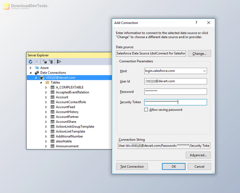The height and width of the screenshot is (193, 240).
Task: Select the AdditionalNumber table row
Action: coord(69,136)
